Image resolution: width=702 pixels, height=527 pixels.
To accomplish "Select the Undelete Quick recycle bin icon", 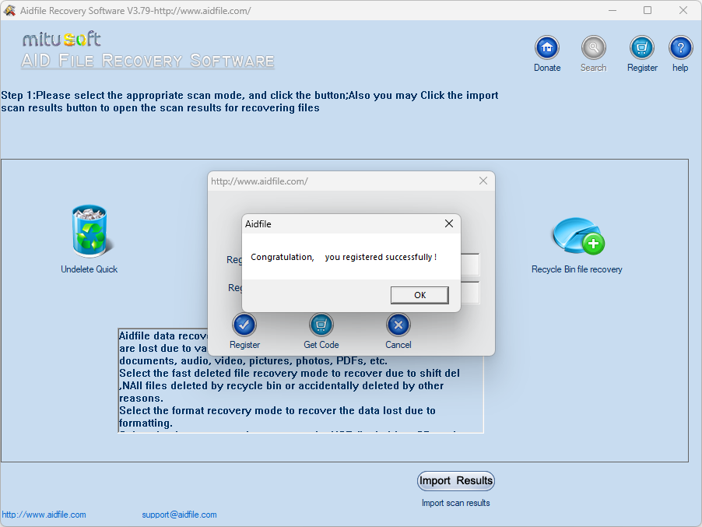I will click(x=91, y=230).
